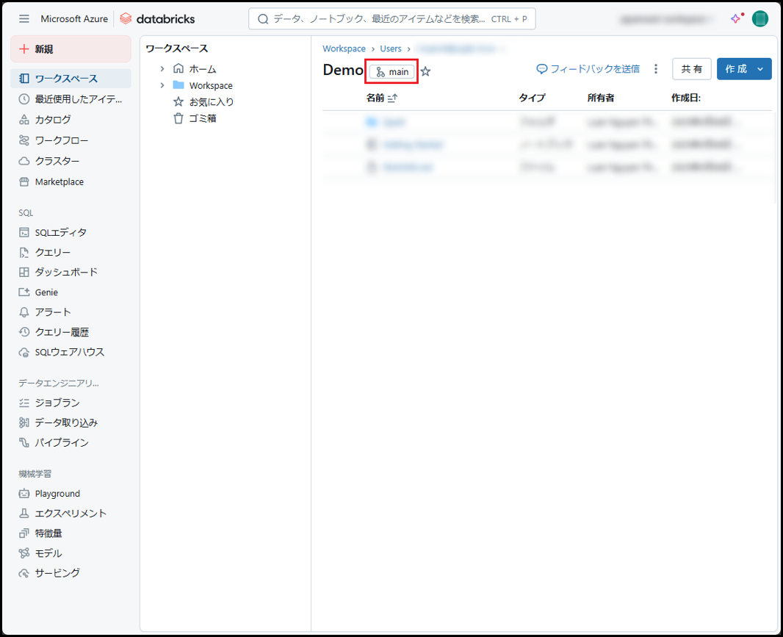Open クラスター in the sidebar
The width and height of the screenshot is (783, 637).
pos(71,161)
